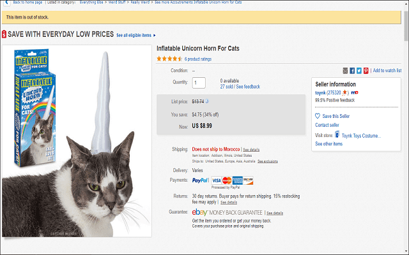Share this item on Twitter
Viewport: 409px width, 255px height.
point(359,70)
